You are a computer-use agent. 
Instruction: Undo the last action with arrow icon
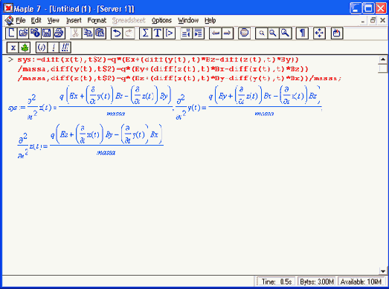click(x=116, y=33)
